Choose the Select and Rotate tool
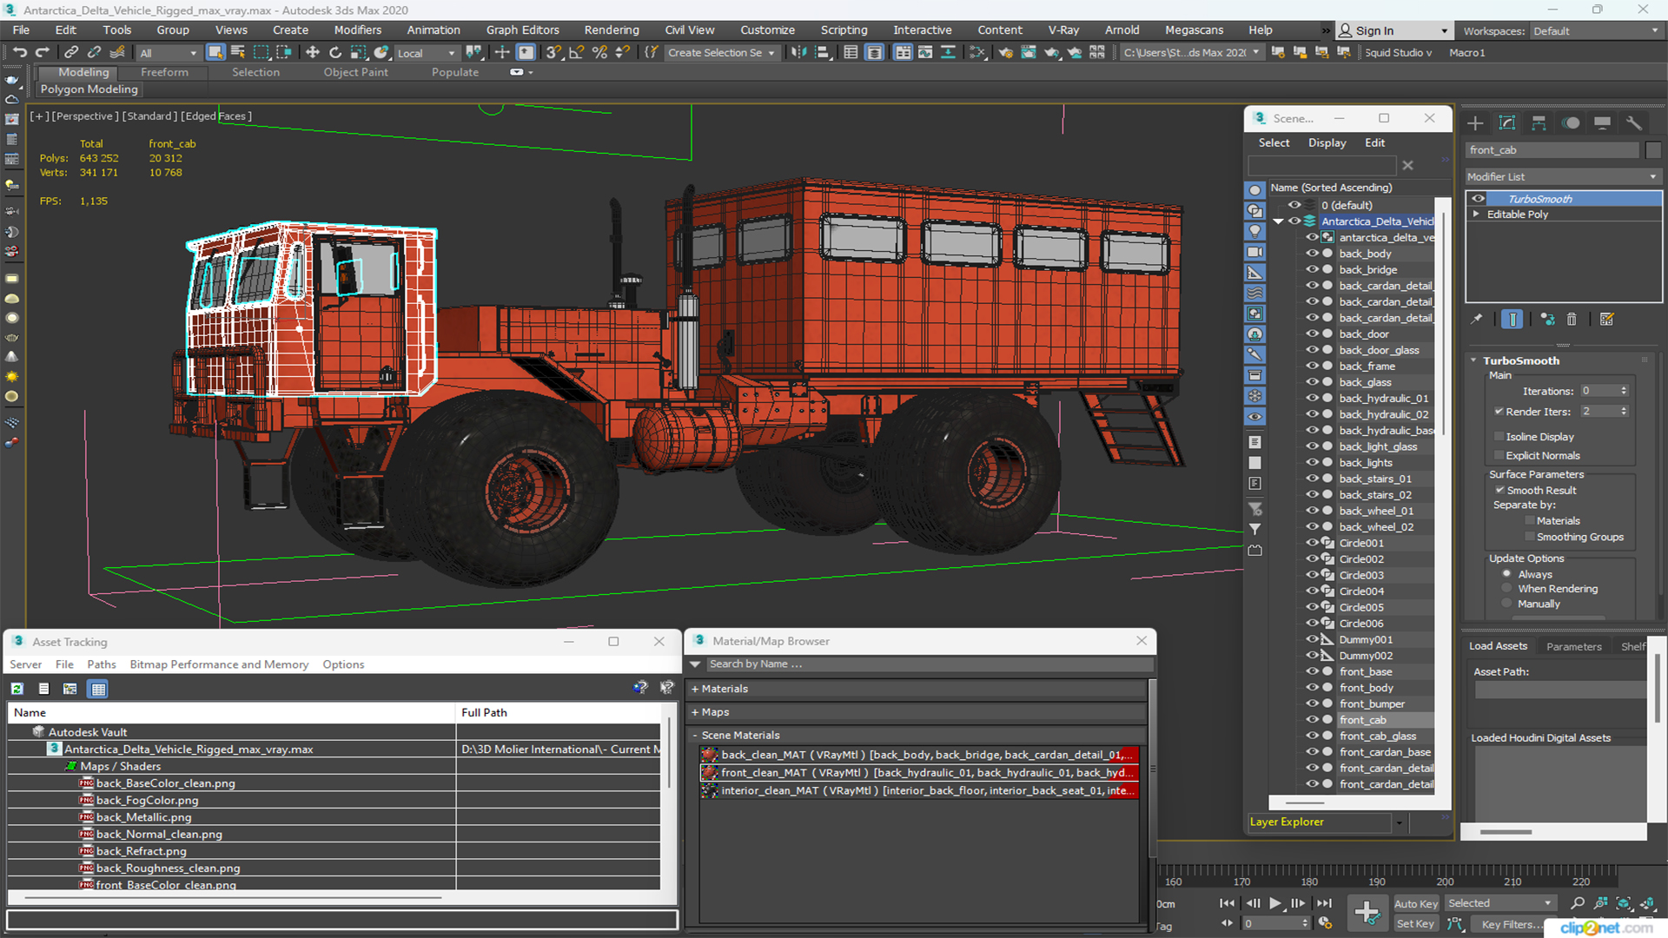 coord(335,53)
